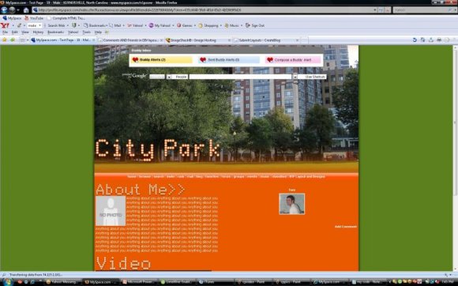Open the Yahoo Messenger taskbar button
The image size is (458, 286).
pos(62,282)
